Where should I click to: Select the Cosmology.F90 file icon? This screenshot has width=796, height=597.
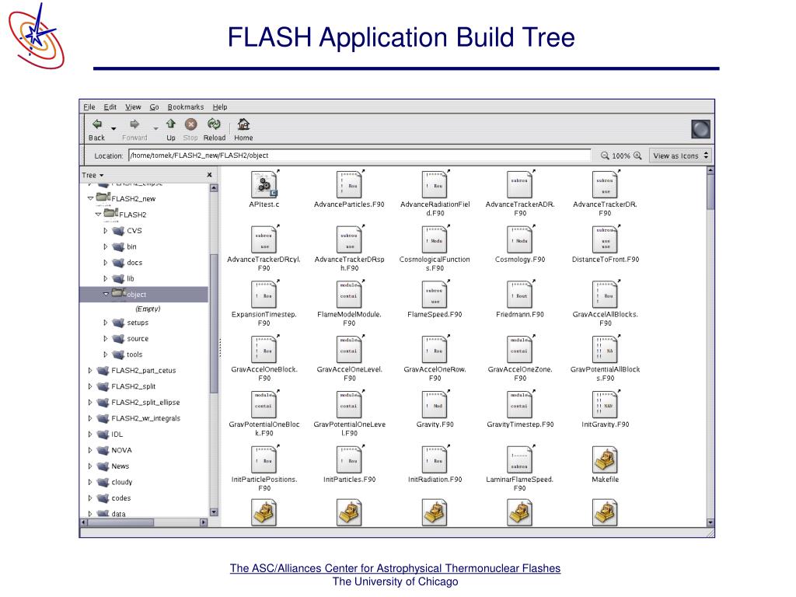(520, 239)
